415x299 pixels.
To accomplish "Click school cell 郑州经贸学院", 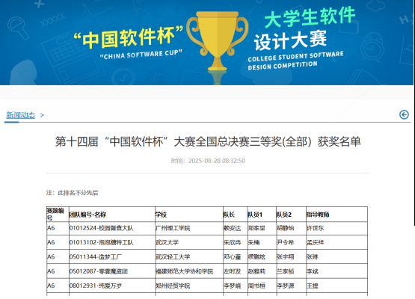I will click(173, 286).
